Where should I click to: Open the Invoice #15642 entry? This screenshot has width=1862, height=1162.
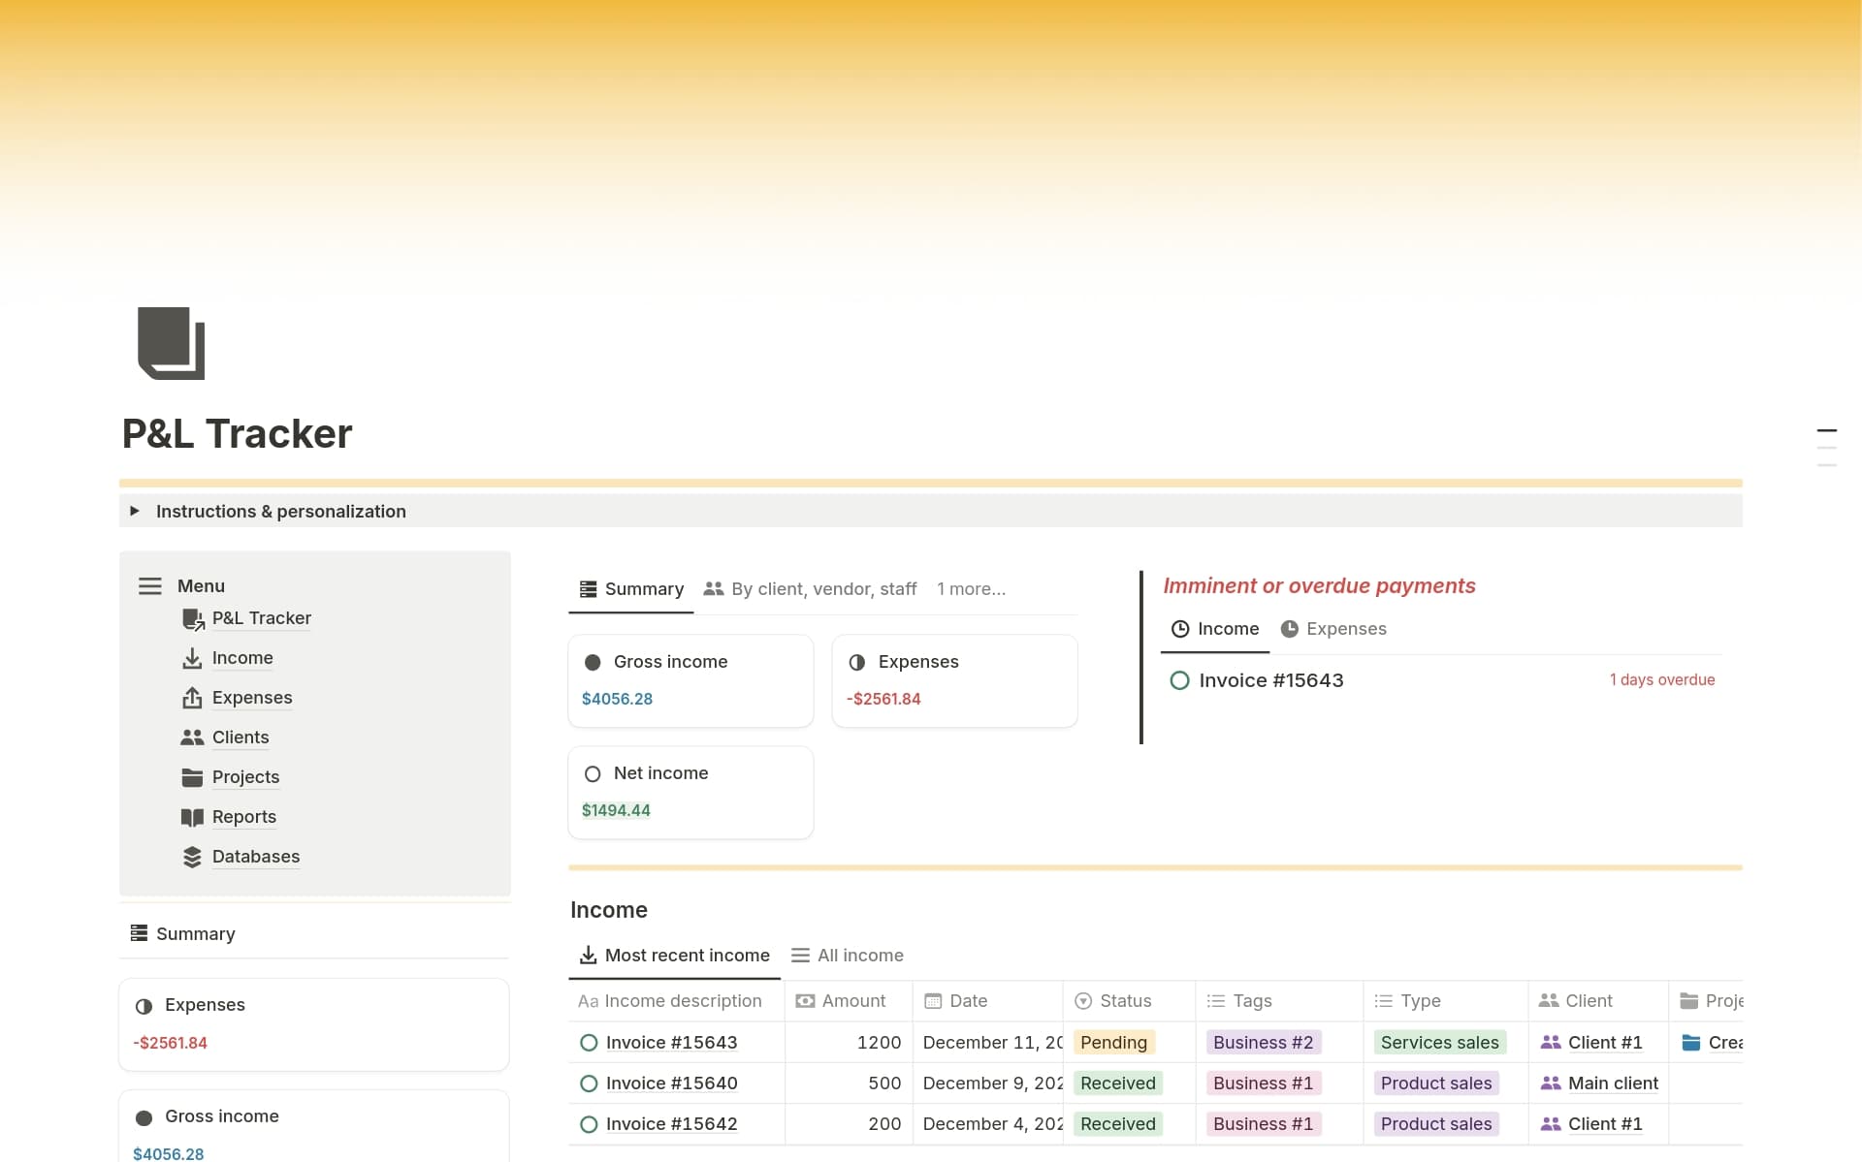pyautogui.click(x=671, y=1123)
